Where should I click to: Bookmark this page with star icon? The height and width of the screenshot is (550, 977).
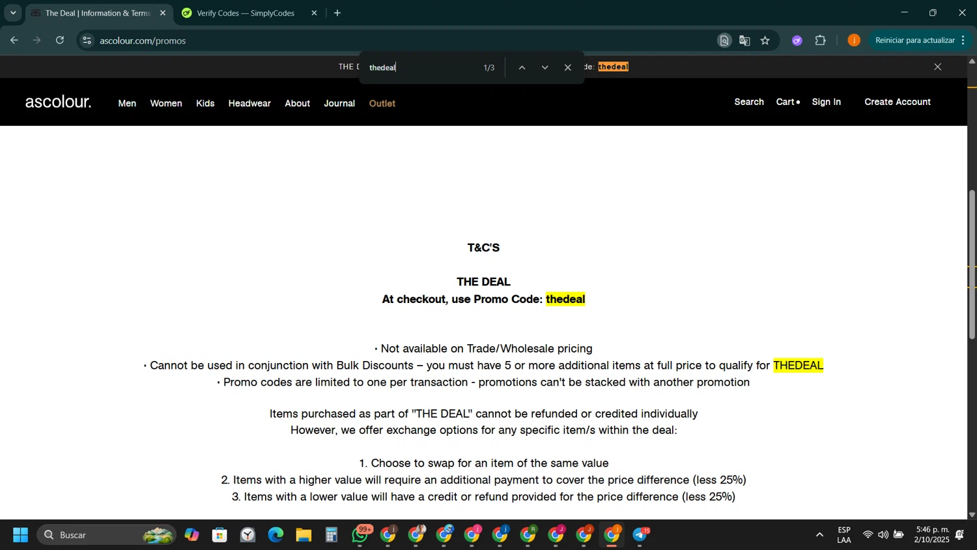pyautogui.click(x=765, y=40)
